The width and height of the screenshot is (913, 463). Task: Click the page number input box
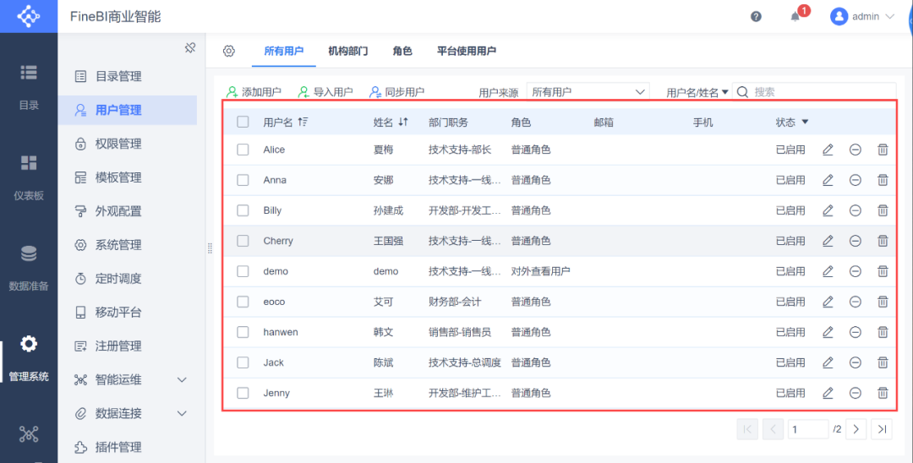808,429
